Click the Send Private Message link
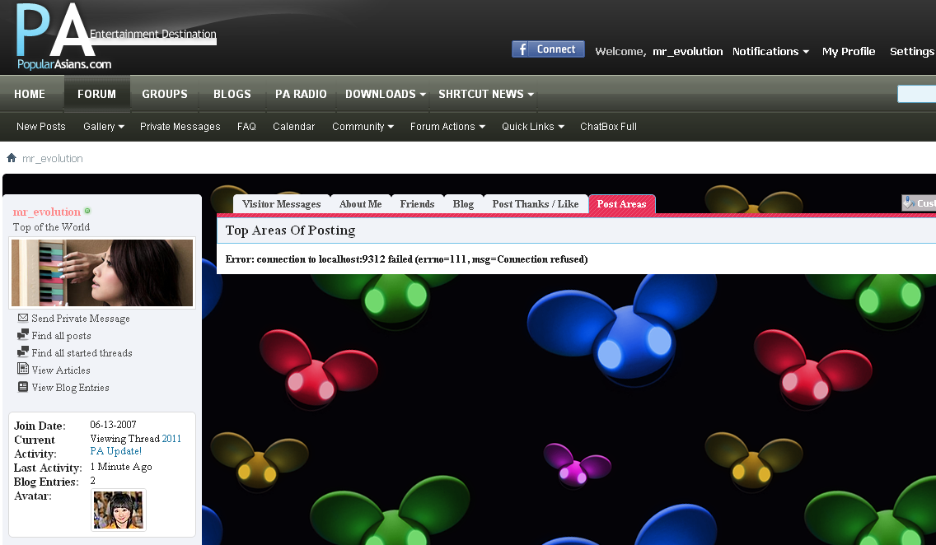 pyautogui.click(x=81, y=319)
